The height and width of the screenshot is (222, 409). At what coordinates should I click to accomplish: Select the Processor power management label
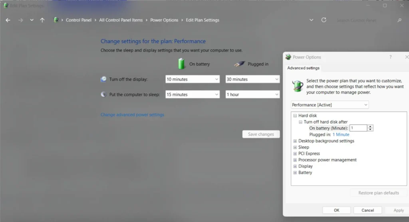pyautogui.click(x=328, y=160)
